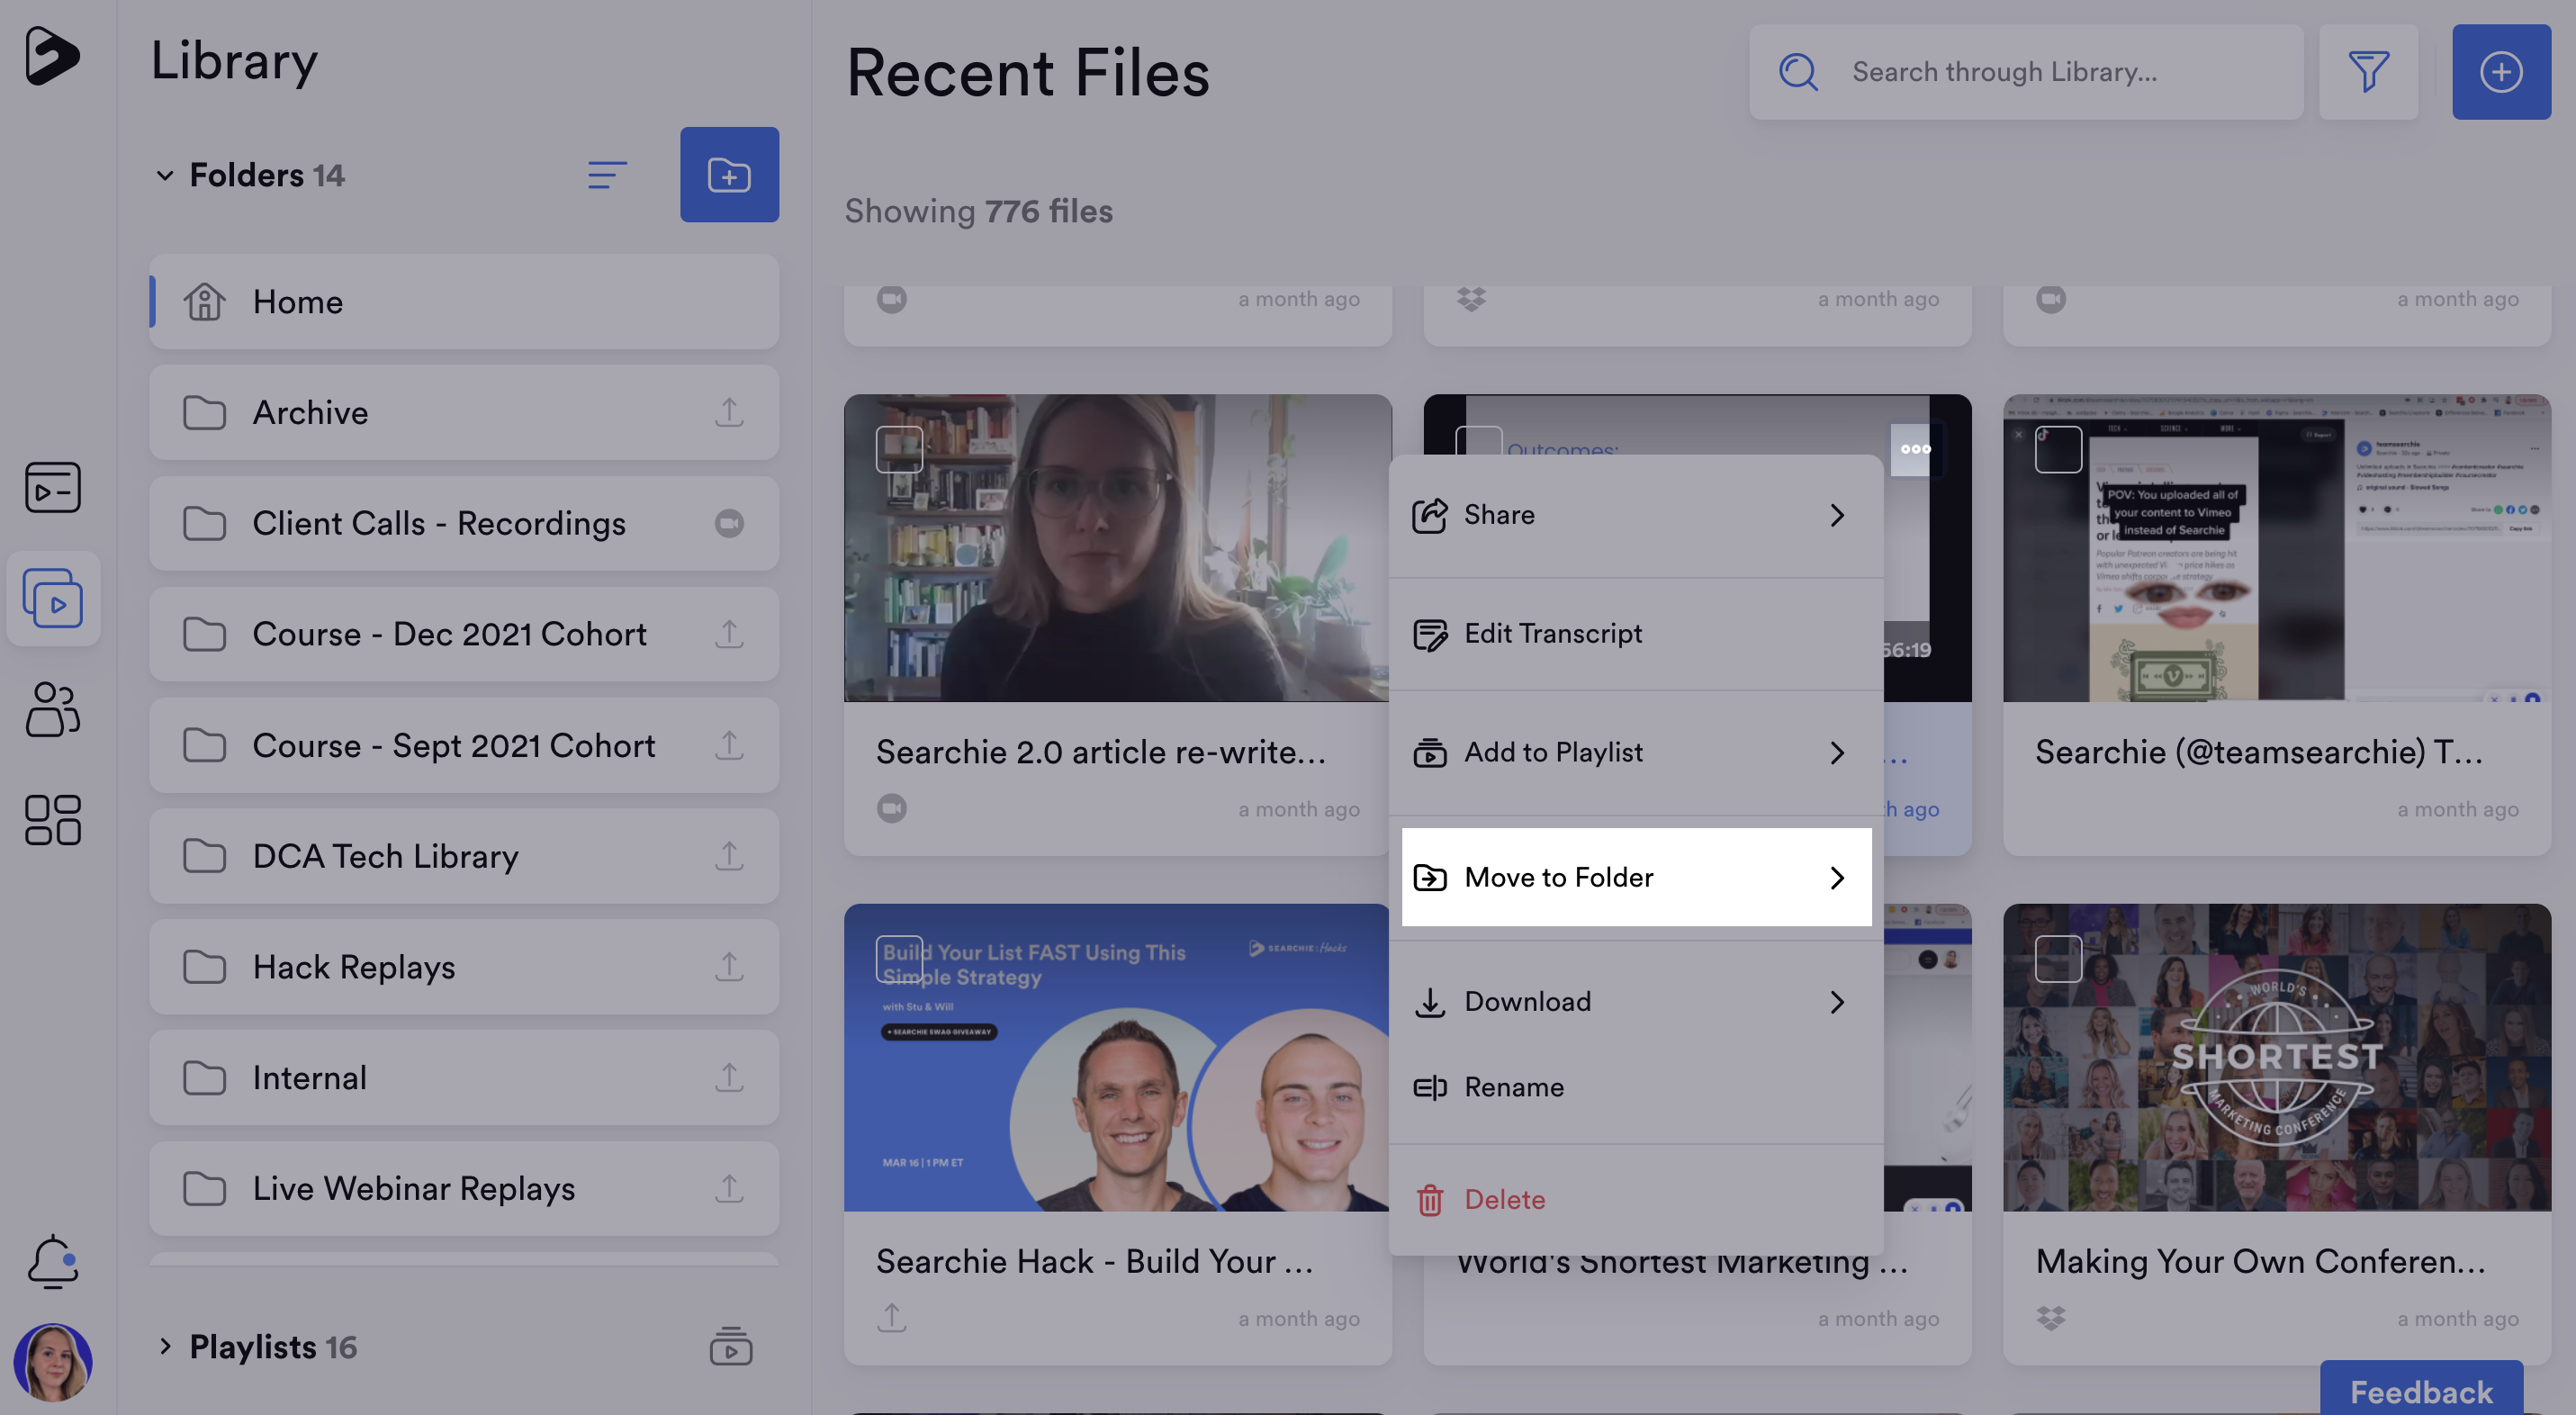The image size is (2576, 1415).
Task: Open the Feedback button
Action: tap(2420, 1390)
